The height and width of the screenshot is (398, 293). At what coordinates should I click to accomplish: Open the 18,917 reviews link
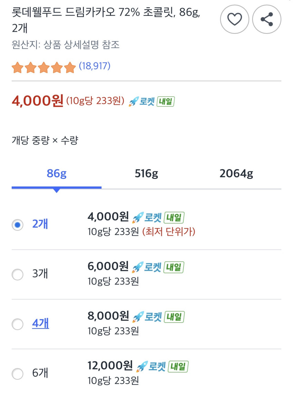point(95,66)
